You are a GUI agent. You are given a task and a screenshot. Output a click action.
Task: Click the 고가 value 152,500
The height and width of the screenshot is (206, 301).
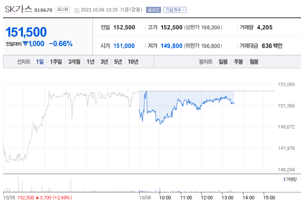point(171,27)
